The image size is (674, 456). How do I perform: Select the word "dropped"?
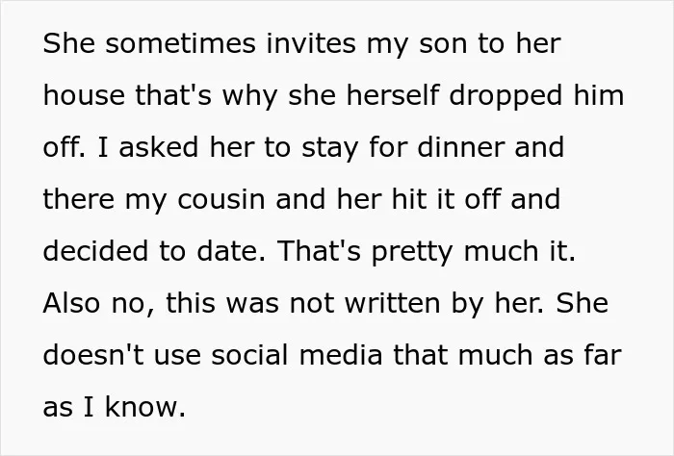tap(505, 96)
